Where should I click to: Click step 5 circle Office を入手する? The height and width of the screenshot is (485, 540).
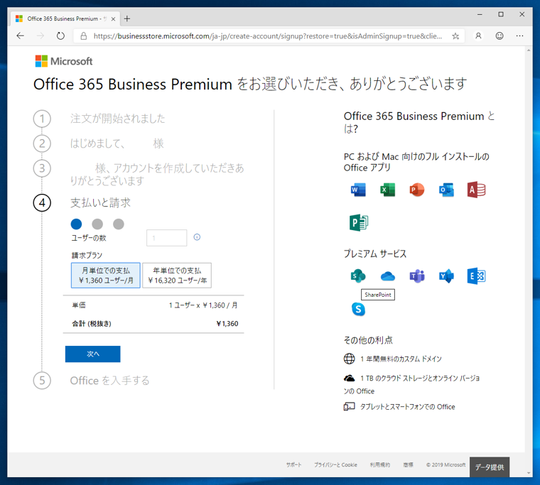pos(42,381)
